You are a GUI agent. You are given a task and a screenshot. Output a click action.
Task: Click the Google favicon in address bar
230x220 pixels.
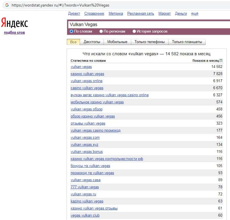point(7,5)
